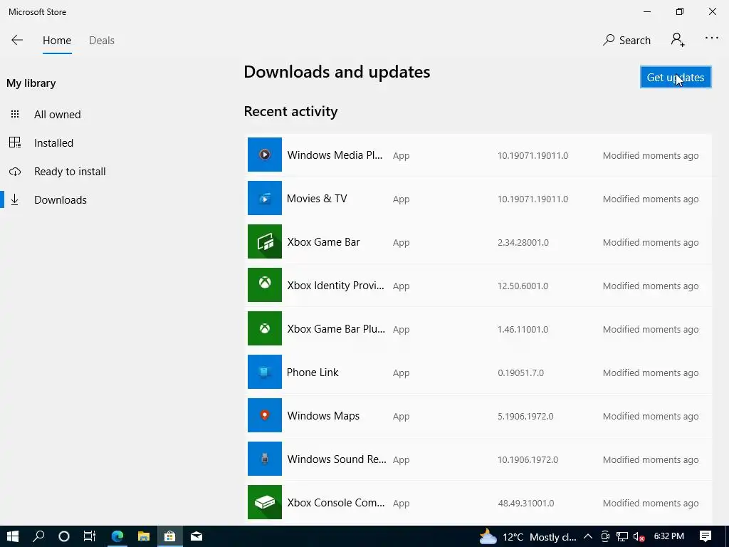This screenshot has width=729, height=547.
Task: Click version 12.50.6001.0
Action: (x=523, y=286)
